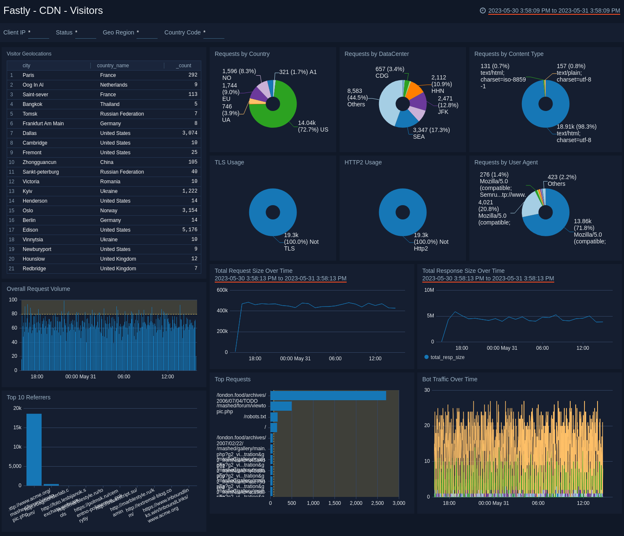Click the total_resp_size legend marker dot

coord(426,357)
